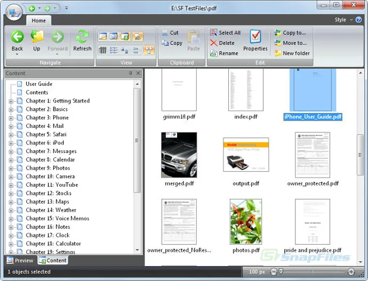Select the thumbnails view mode
Image resolution: width=368 pixels, height=281 pixels.
click(149, 50)
